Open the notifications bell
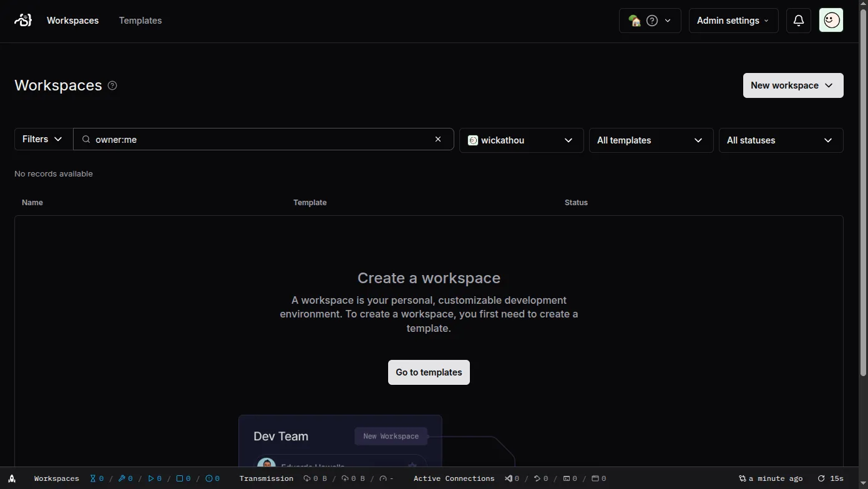 click(x=798, y=20)
